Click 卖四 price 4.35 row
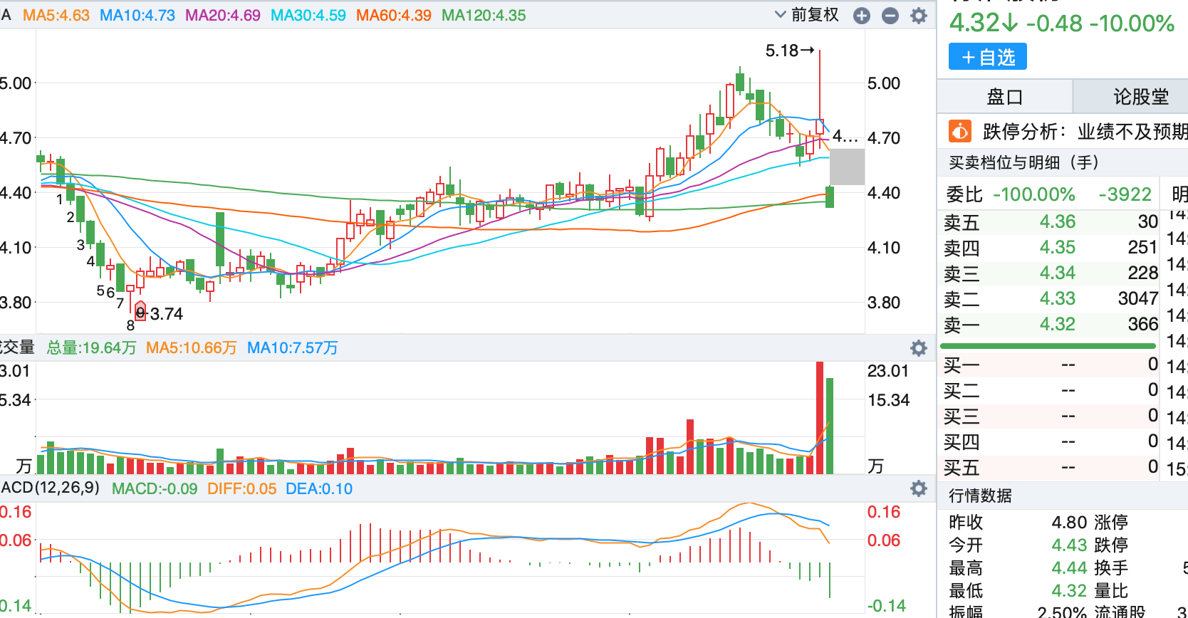The height and width of the screenshot is (618, 1188). click(x=1050, y=248)
